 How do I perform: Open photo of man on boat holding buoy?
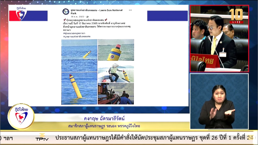[x=116, y=72]
